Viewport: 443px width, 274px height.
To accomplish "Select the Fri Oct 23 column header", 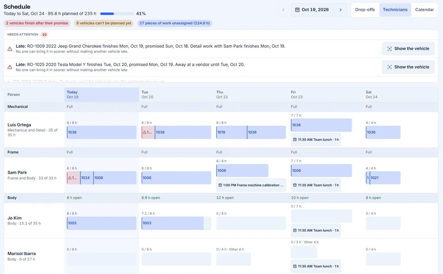I will [326, 94].
